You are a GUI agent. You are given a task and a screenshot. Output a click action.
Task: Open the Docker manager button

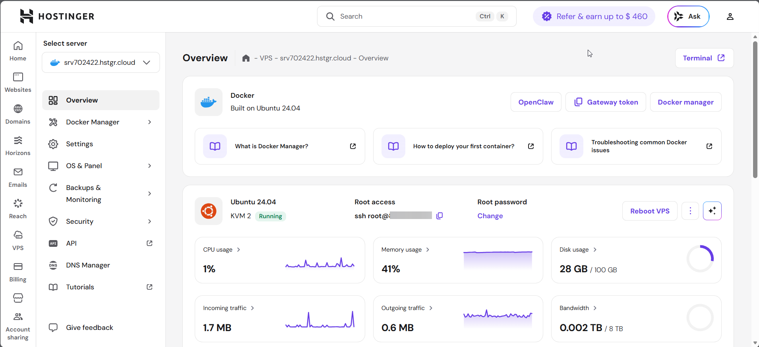pos(685,102)
